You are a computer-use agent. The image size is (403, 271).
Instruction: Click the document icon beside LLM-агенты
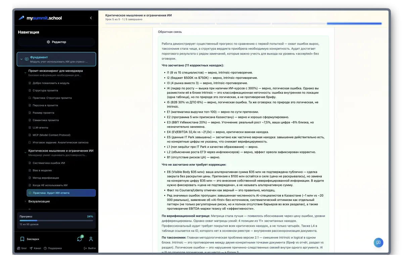pos(30,127)
